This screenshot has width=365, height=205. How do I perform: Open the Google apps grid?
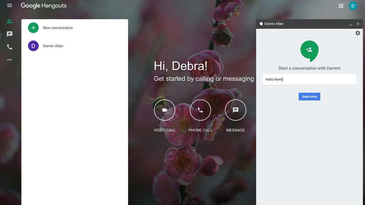click(340, 6)
